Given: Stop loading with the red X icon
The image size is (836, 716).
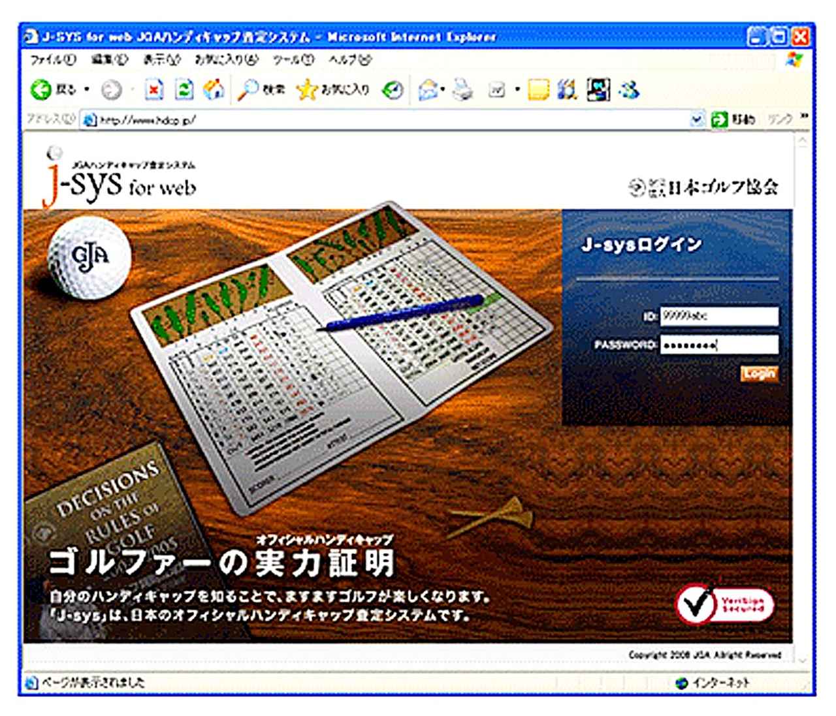Looking at the screenshot, I should (153, 90).
